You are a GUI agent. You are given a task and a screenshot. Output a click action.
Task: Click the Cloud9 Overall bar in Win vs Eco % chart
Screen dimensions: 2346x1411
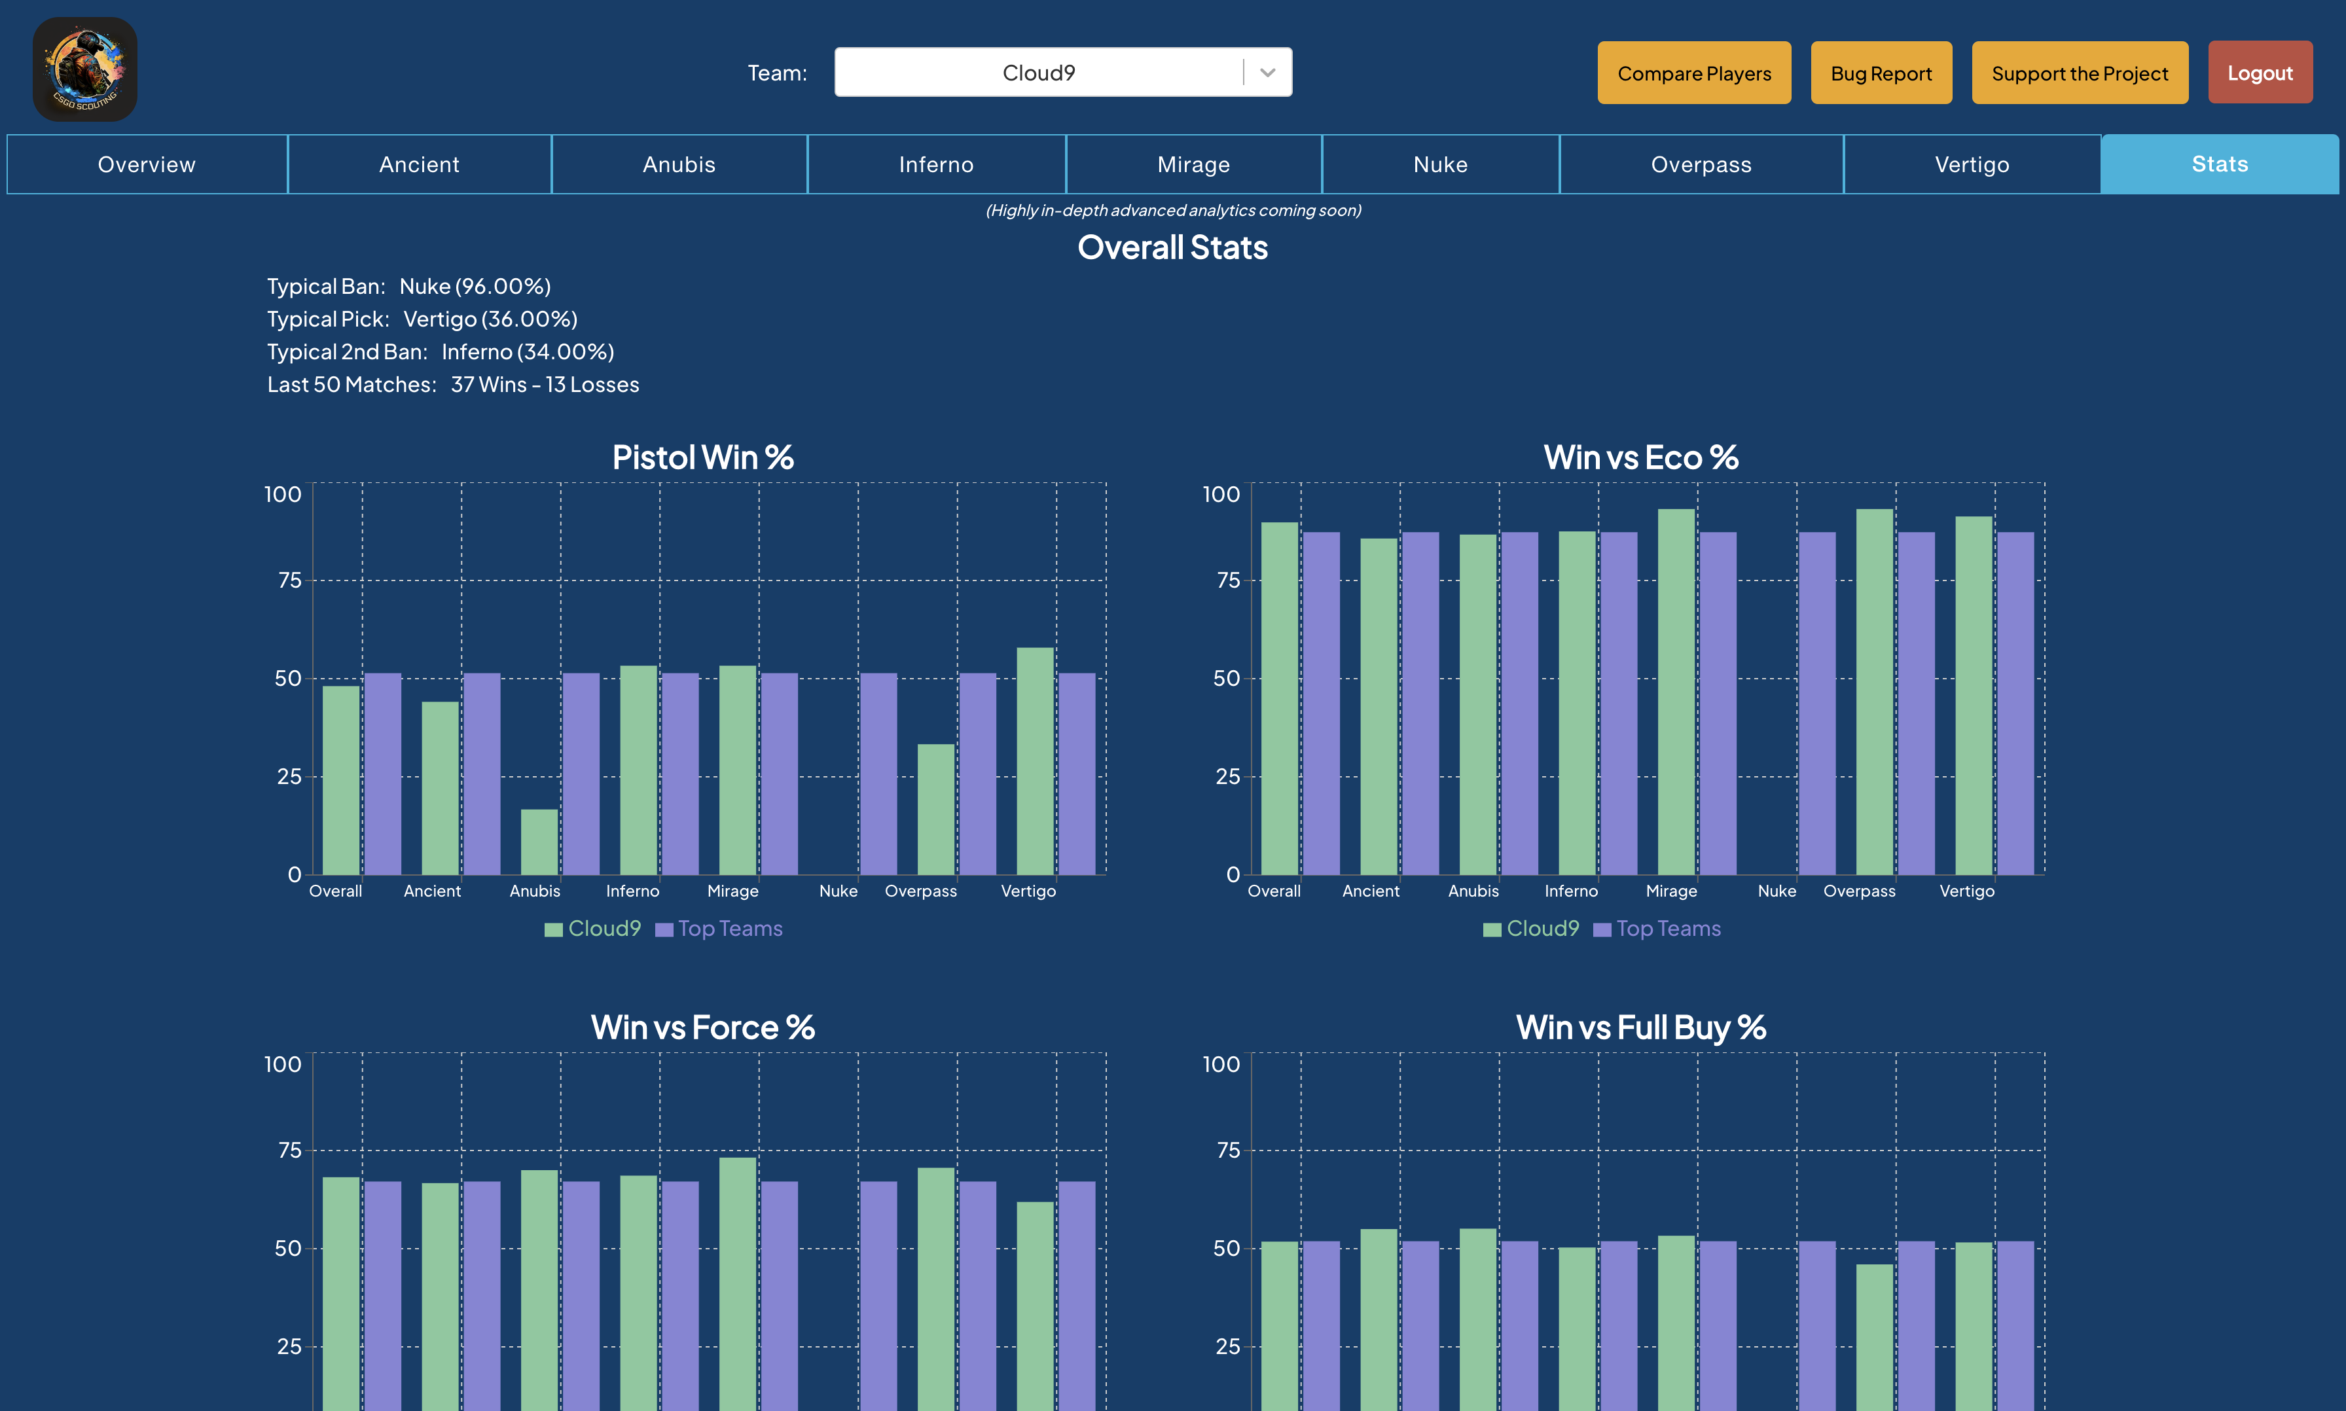[x=1280, y=699]
